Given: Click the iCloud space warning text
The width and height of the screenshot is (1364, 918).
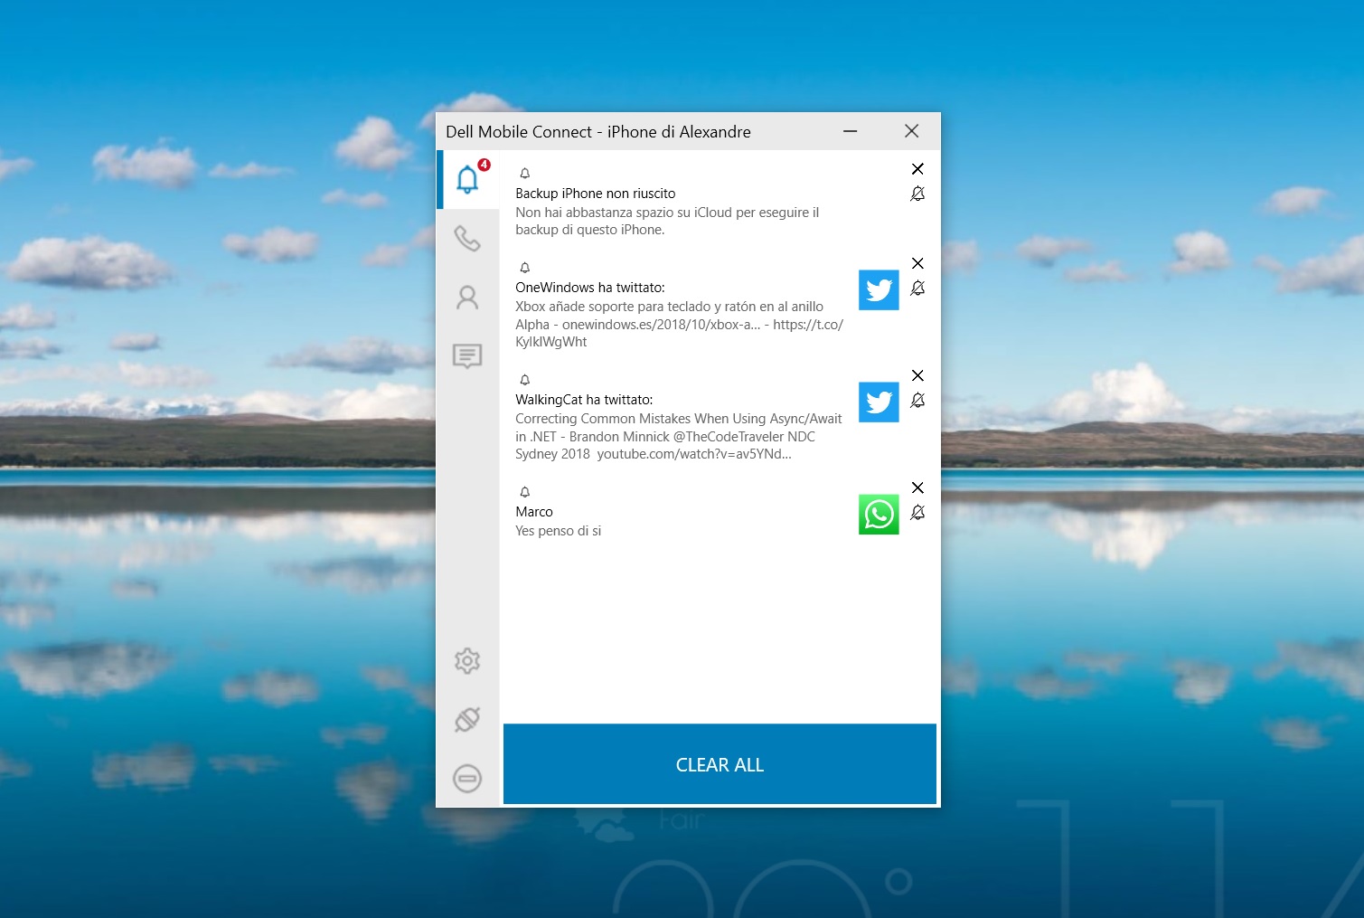Looking at the screenshot, I should pos(667,221).
